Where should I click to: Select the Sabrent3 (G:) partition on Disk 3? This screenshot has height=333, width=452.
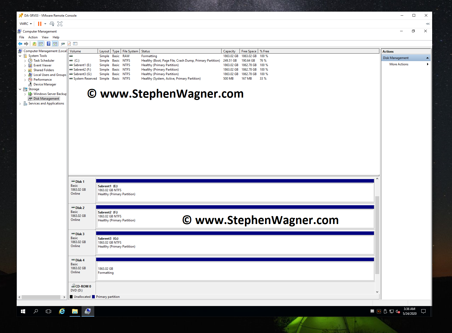pyautogui.click(x=235, y=243)
